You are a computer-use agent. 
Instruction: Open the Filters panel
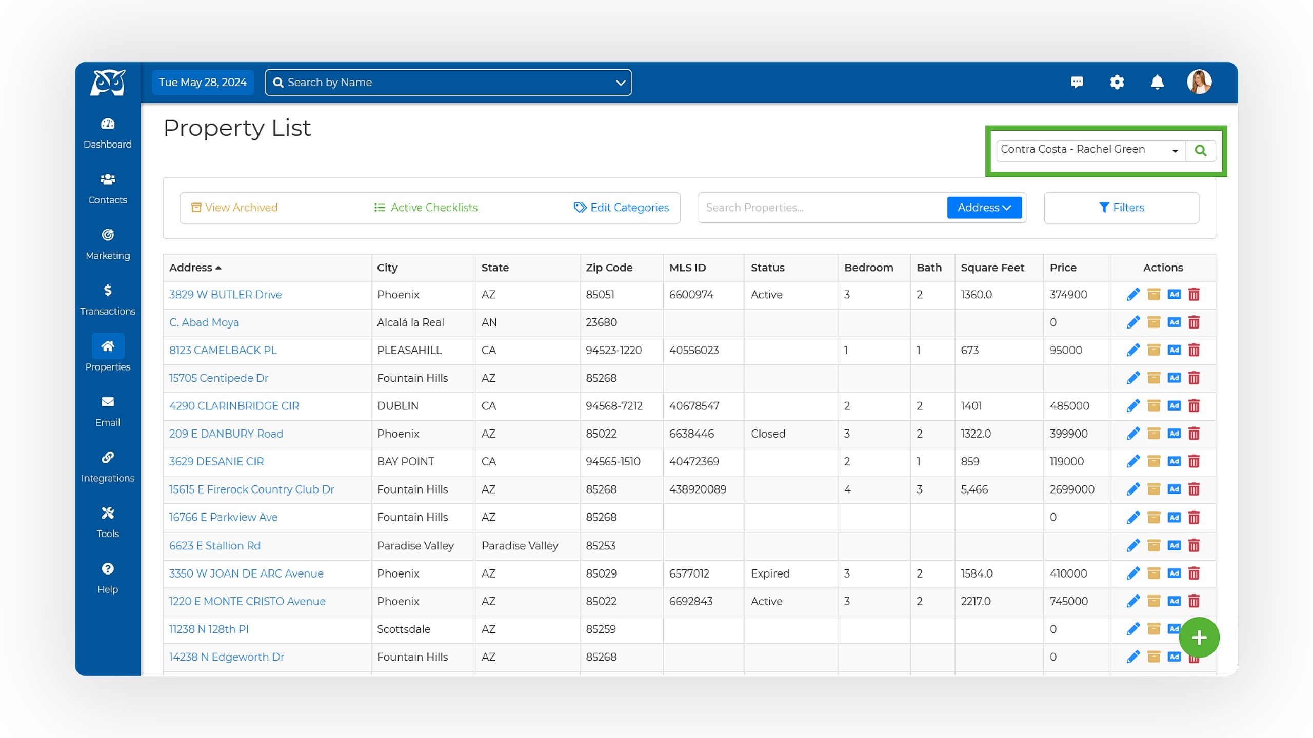pos(1121,208)
